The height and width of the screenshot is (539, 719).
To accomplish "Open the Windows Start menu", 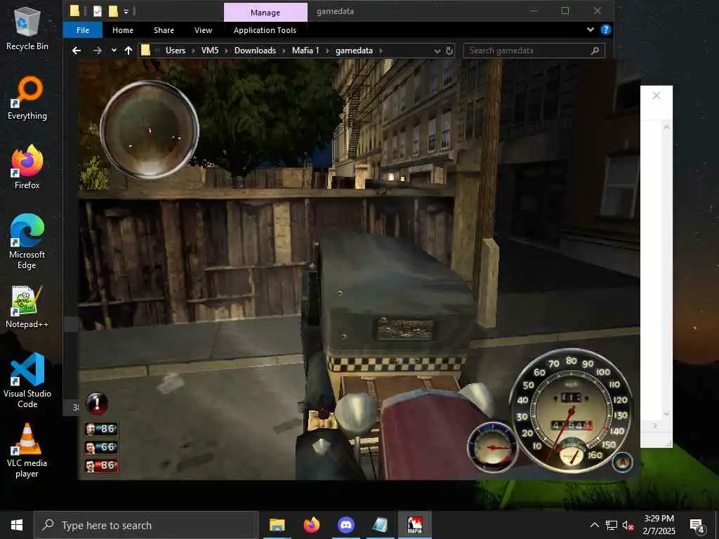I will point(17,525).
